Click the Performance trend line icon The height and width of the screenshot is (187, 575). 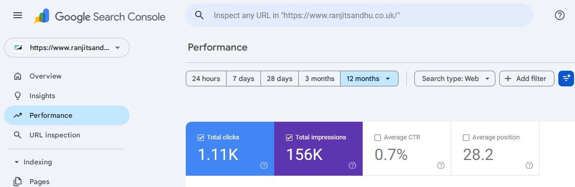pyautogui.click(x=17, y=115)
